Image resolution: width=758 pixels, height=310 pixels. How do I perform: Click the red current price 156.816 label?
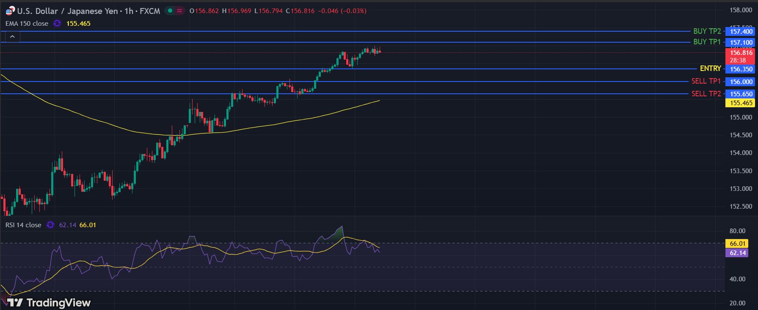pyautogui.click(x=741, y=53)
